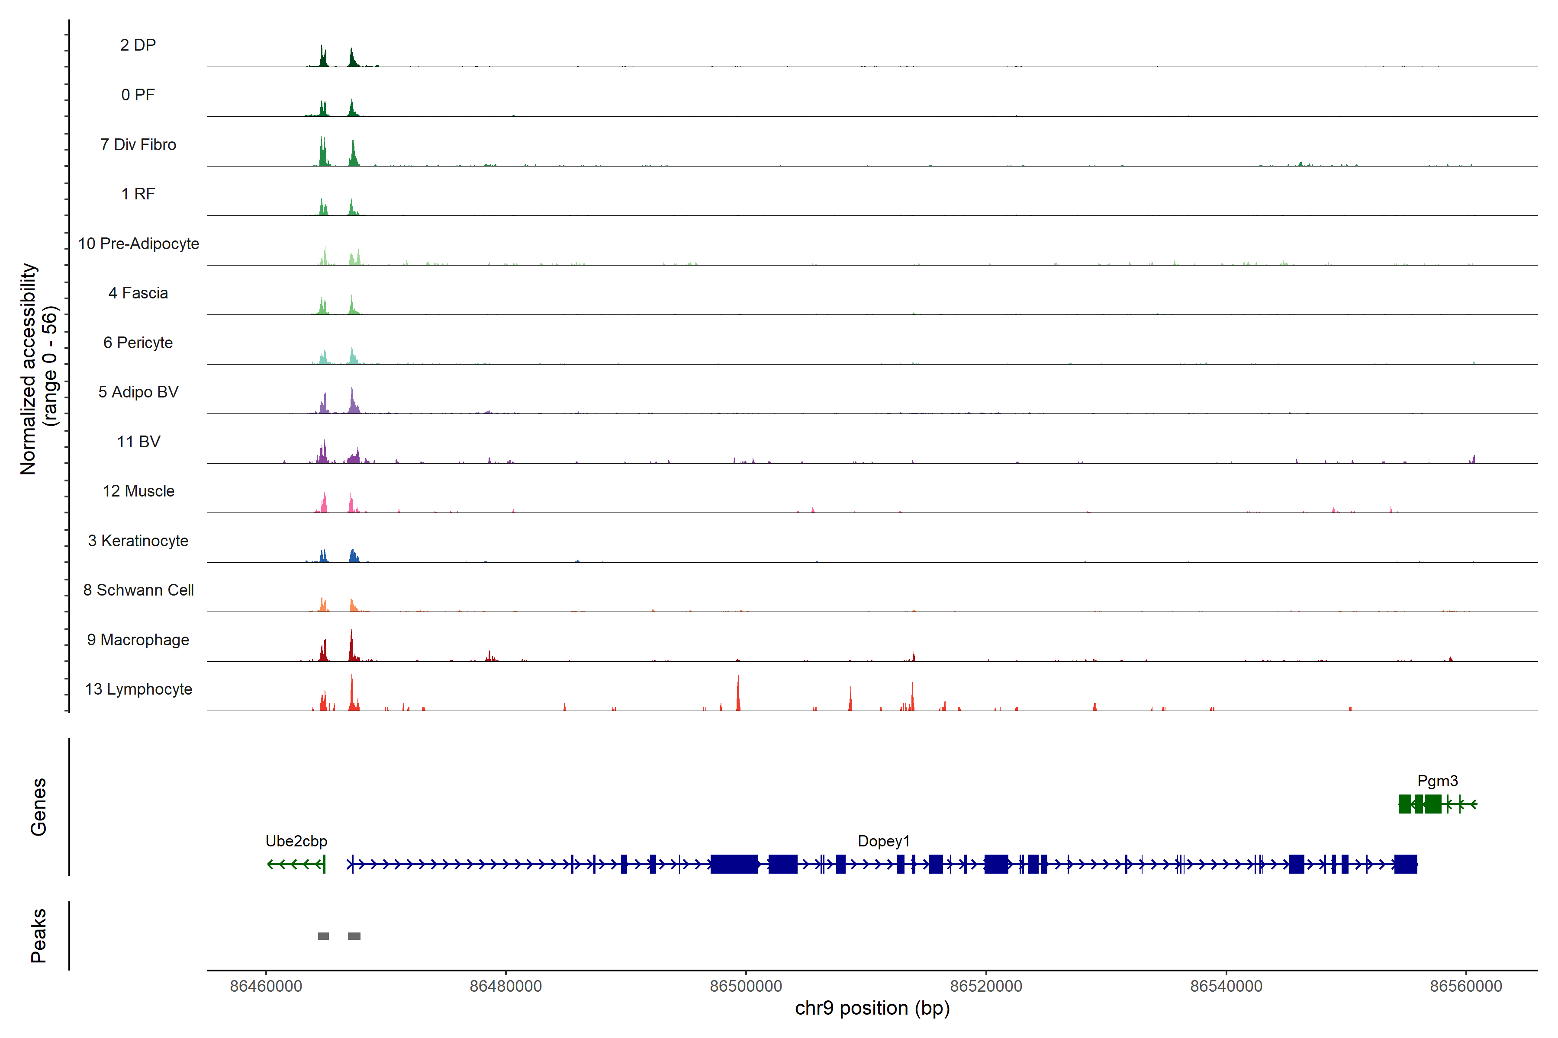
Task: Click the Dopey1 gene name
Action: pyautogui.click(x=884, y=841)
